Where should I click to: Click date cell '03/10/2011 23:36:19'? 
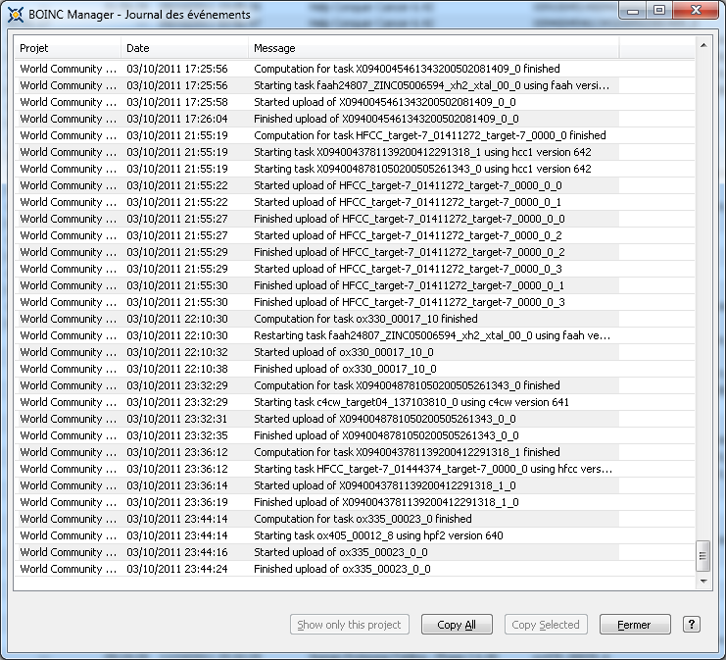[177, 502]
